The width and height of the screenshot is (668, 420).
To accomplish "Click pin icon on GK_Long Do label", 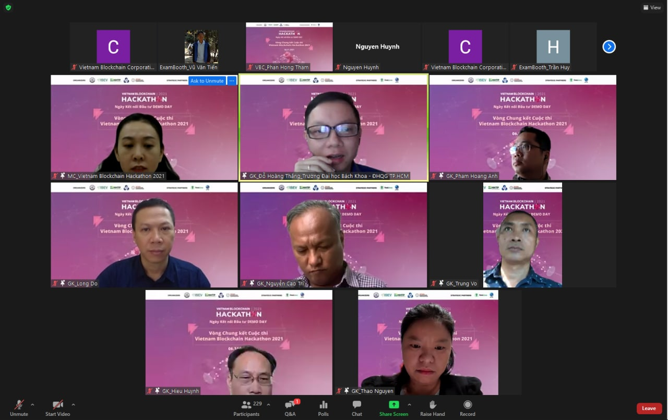I will 63,284.
